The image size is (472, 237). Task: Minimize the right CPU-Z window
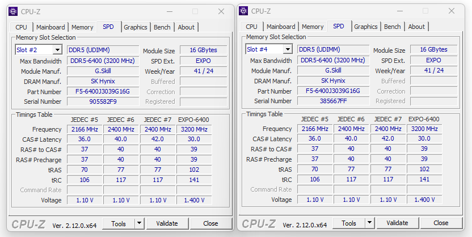pyautogui.click(x=400, y=11)
